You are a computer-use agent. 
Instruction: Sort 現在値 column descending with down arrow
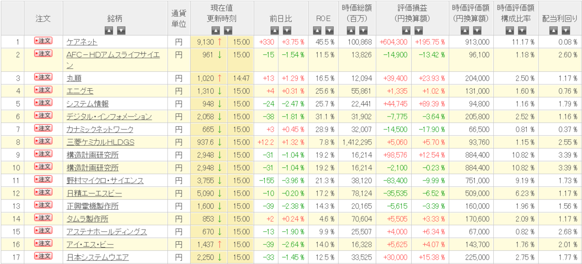[x=228, y=30]
